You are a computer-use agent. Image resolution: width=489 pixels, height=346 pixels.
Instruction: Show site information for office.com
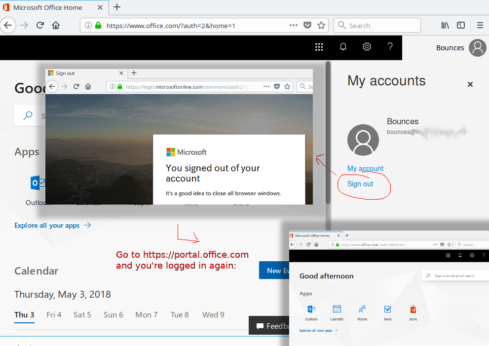88,25
